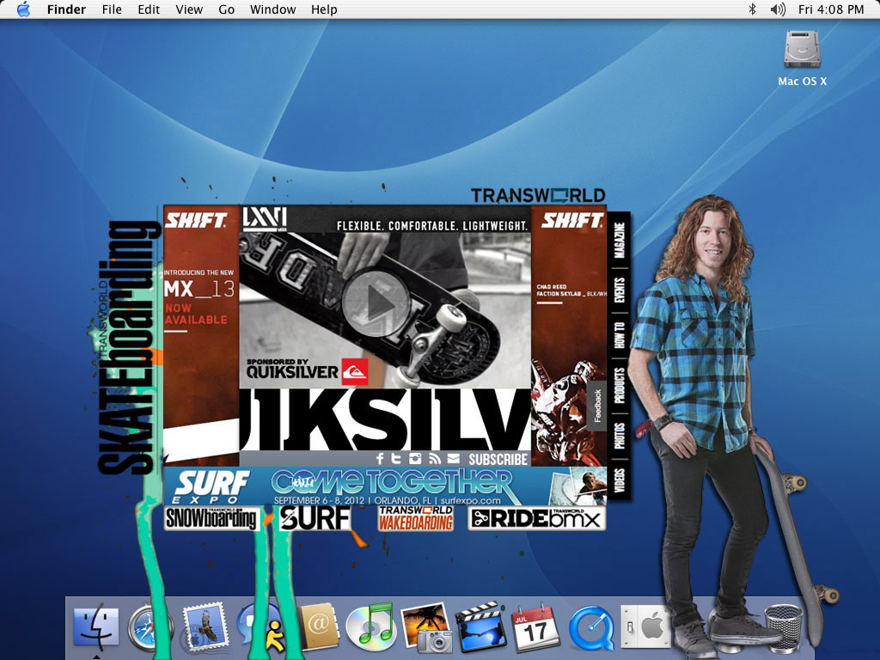This screenshot has height=660, width=880.
Task: Open the MAGAZINE vertical tab
Action: (x=619, y=241)
